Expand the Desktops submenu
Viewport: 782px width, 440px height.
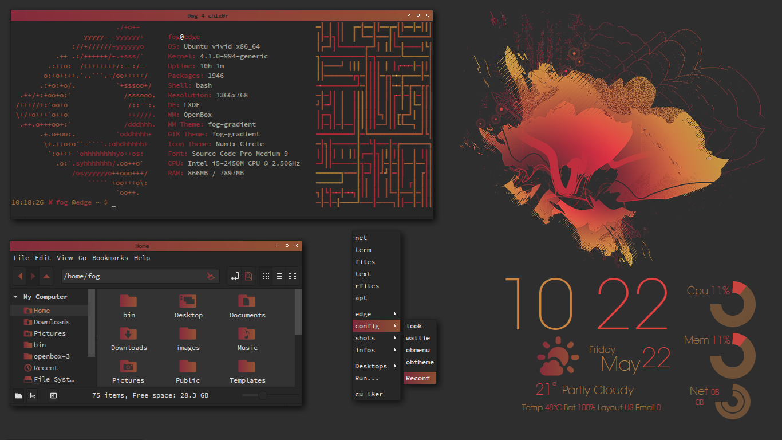pos(376,366)
